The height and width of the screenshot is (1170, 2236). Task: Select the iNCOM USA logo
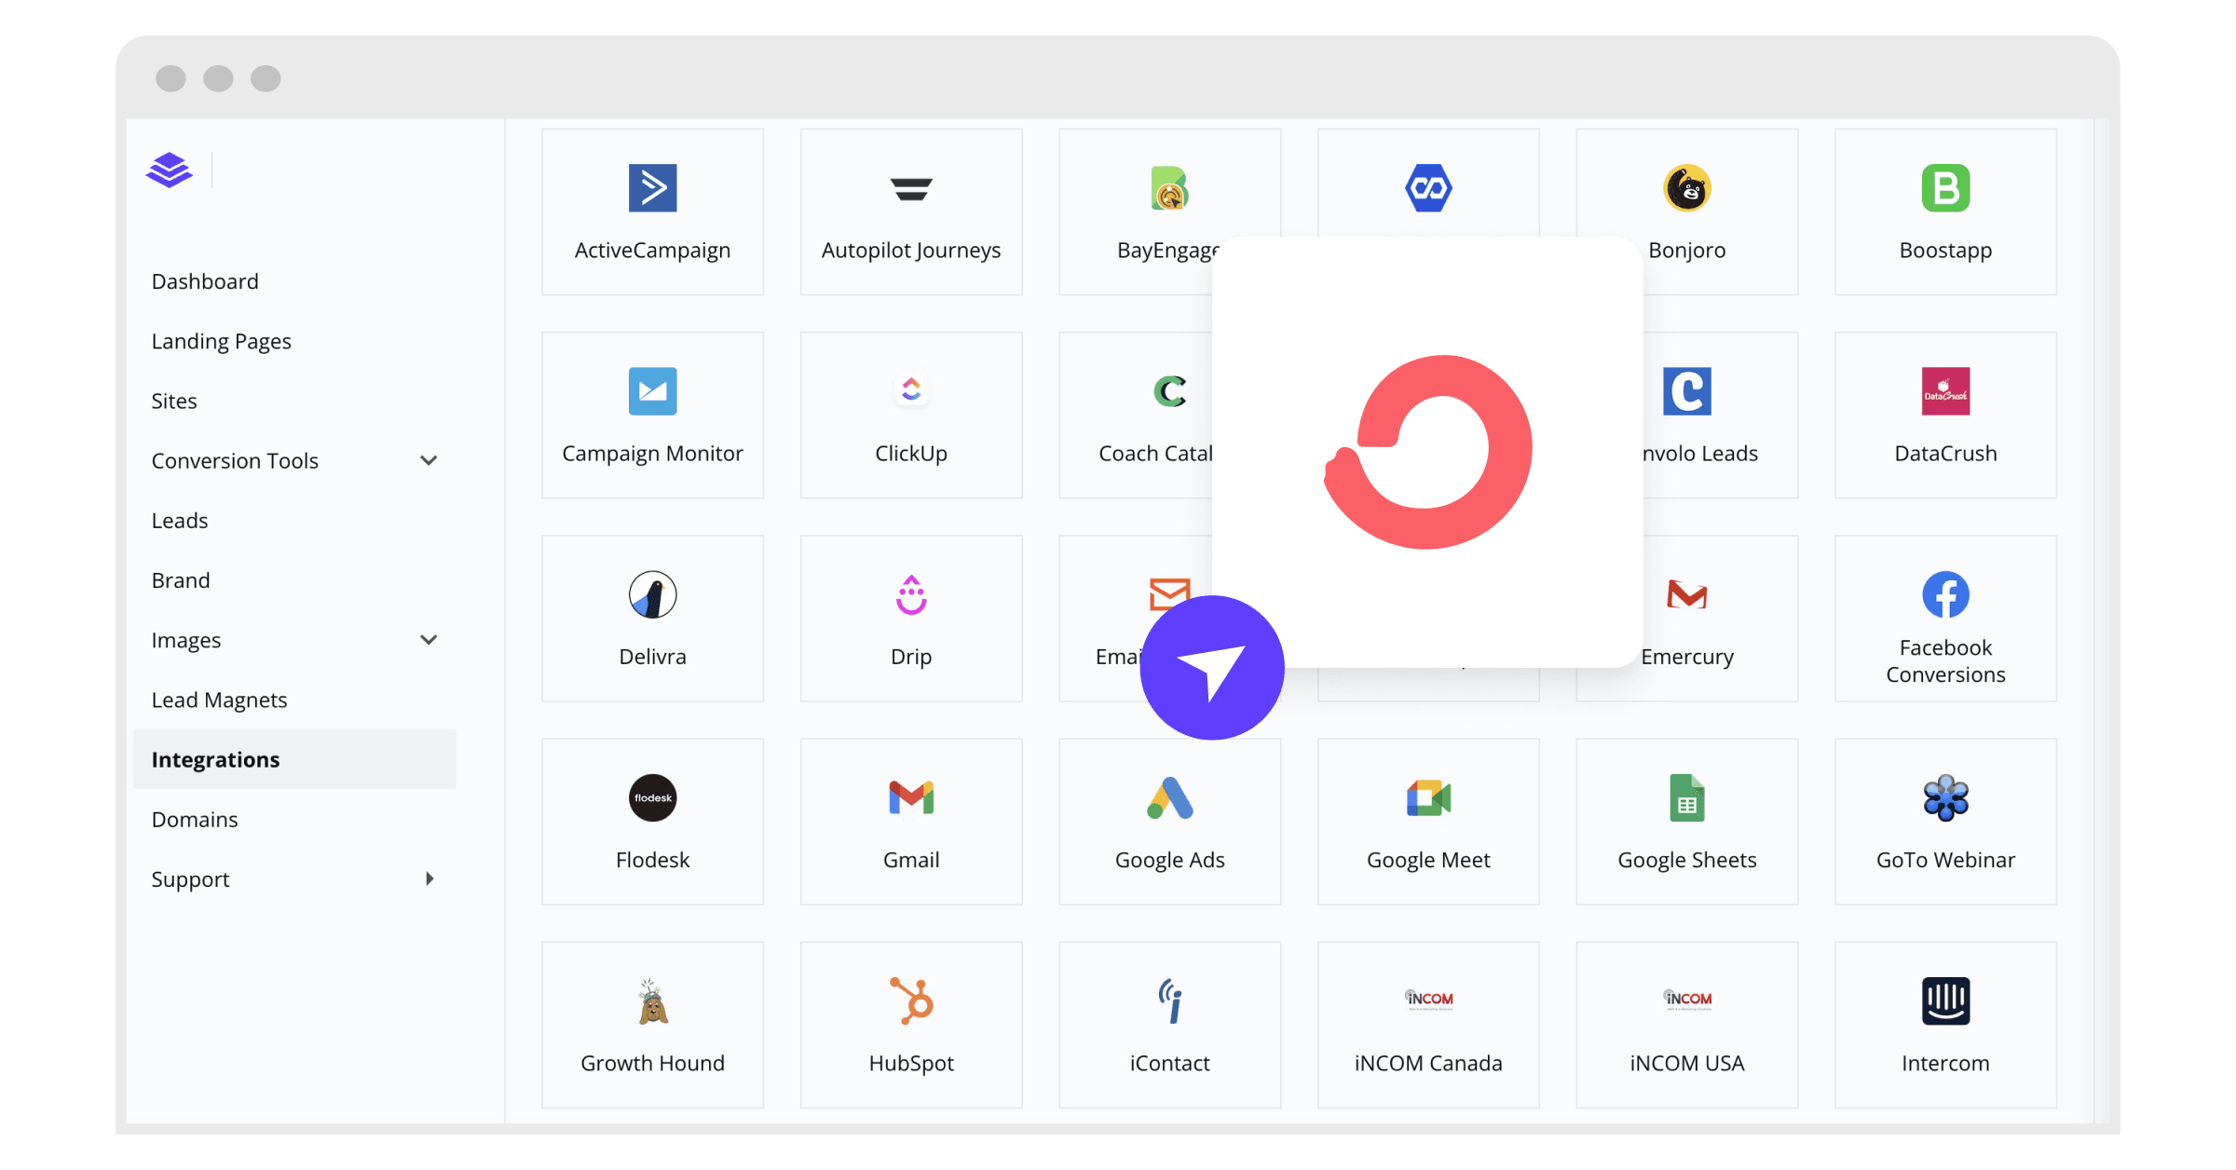tap(1686, 1000)
